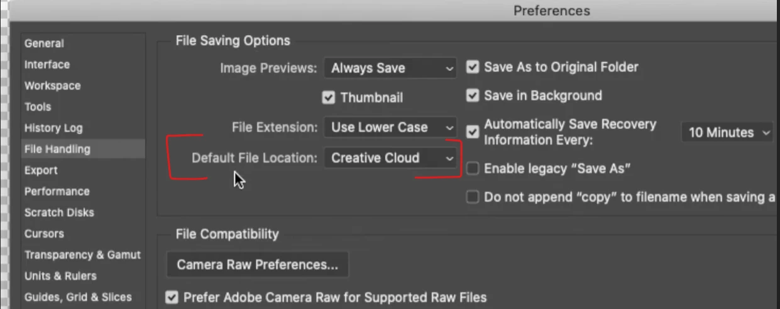Open the 10 Minutes recovery interval dropdown
Screen dimensions: 780x309
coord(727,133)
